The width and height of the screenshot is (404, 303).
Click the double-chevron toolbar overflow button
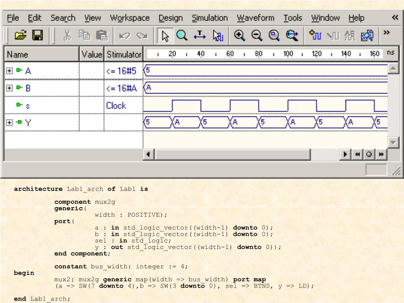click(x=387, y=32)
